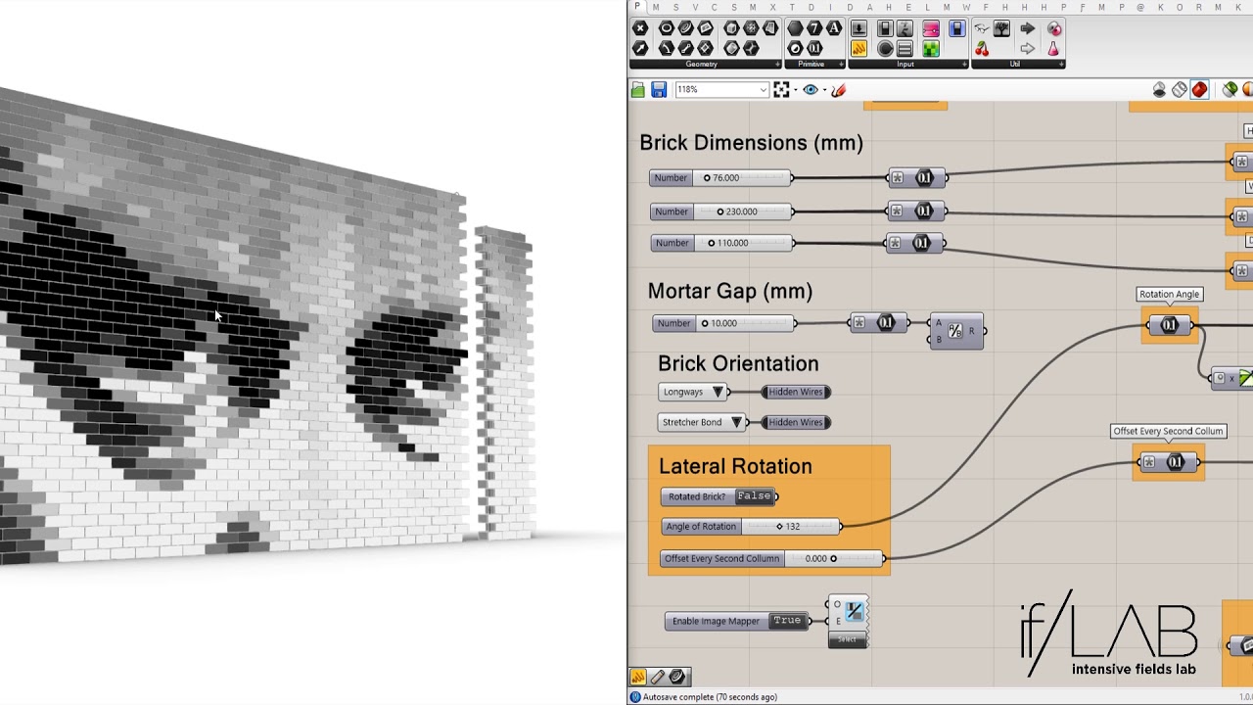This screenshot has width=1253, height=705.
Task: Select the Rotation Angle number component
Action: [1170, 325]
